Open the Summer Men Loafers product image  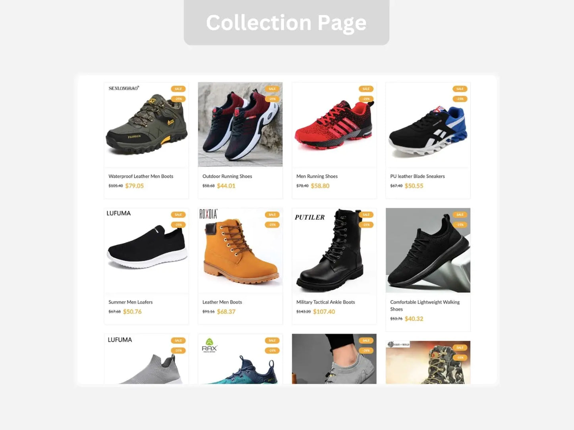coord(146,250)
